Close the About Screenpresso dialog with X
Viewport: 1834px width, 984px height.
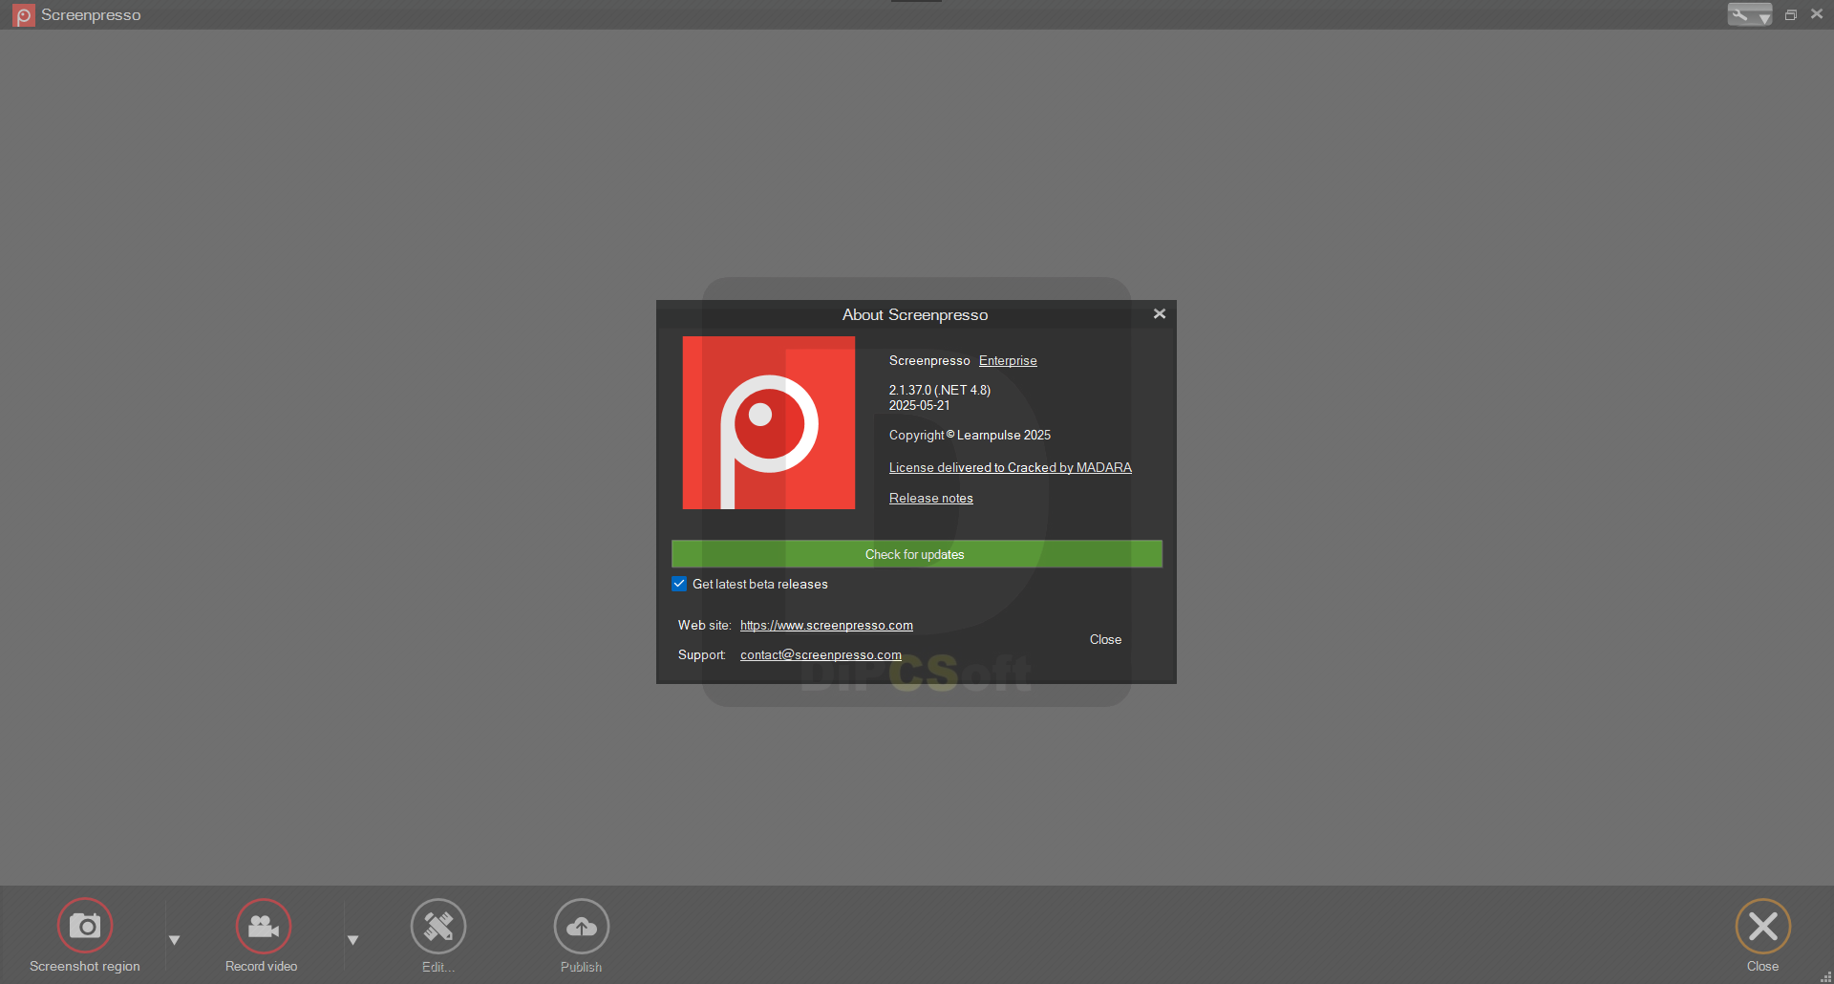1160,313
